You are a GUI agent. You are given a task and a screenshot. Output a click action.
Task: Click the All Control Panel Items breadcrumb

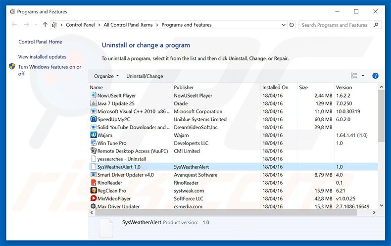coord(128,25)
